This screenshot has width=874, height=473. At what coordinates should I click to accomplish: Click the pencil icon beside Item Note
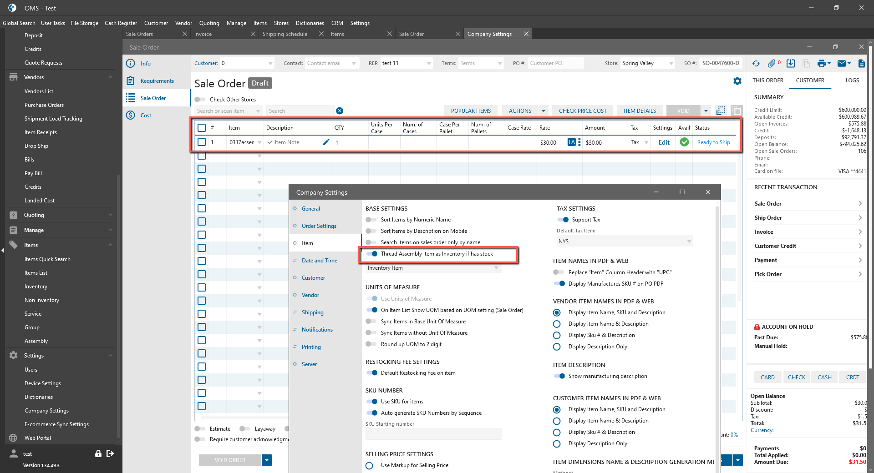coord(326,142)
